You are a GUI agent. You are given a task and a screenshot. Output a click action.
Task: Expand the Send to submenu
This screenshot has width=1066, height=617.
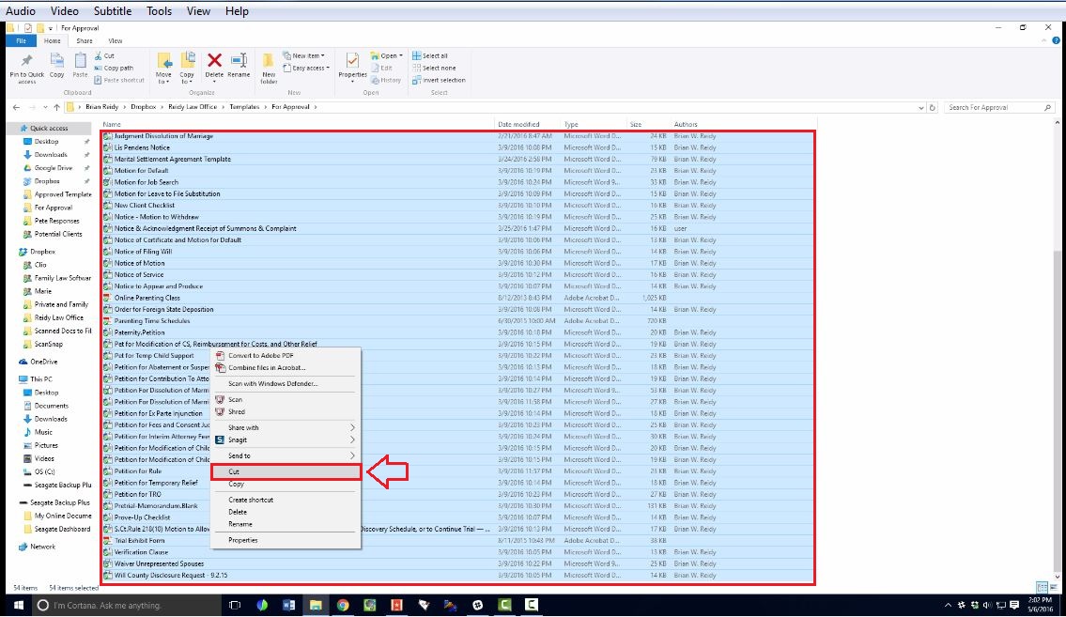pos(286,456)
